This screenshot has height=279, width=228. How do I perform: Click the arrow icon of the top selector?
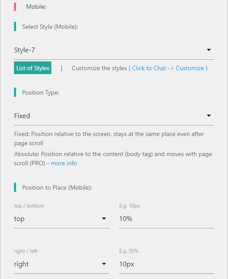point(104,218)
